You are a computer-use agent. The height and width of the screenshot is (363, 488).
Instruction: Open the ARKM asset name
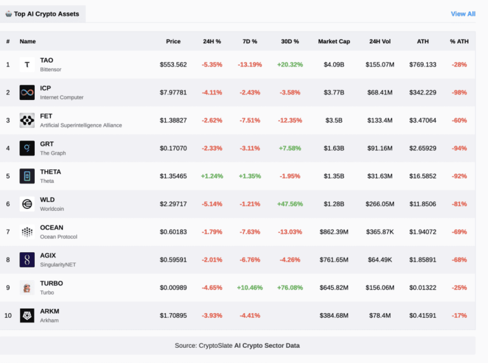(x=49, y=311)
